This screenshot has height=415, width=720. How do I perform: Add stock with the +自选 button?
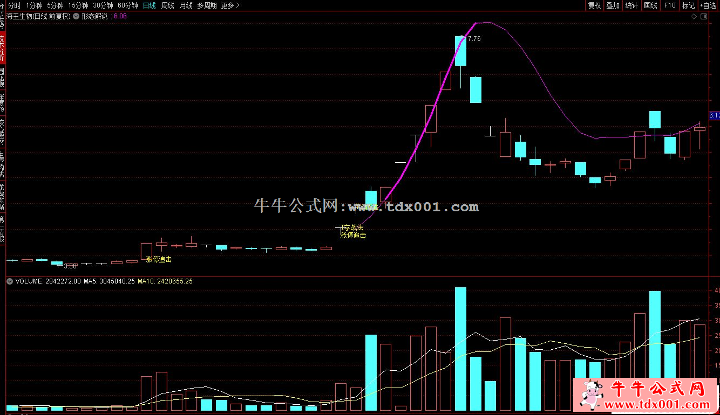coord(708,5)
